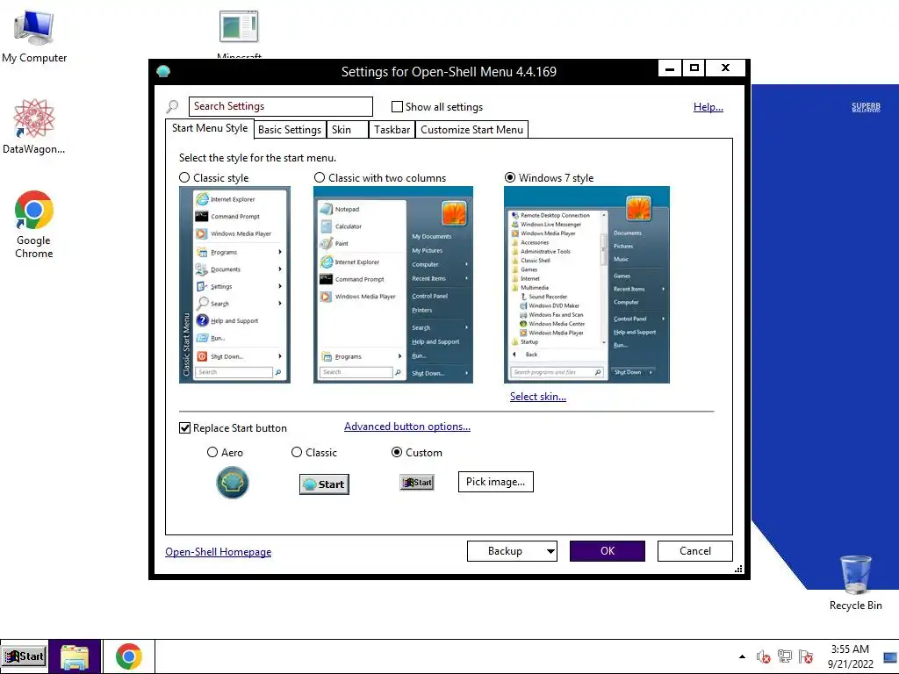This screenshot has height=674, width=899.
Task: Open Chrome from the taskbar
Action: (x=128, y=656)
